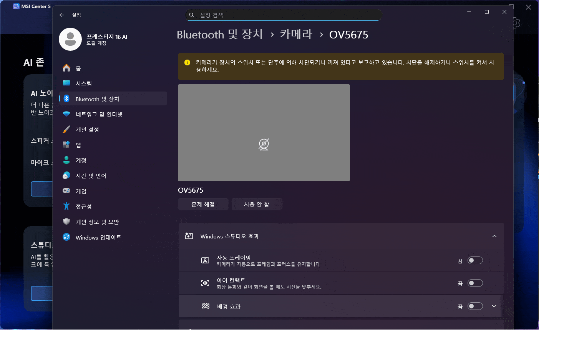
Task: Click the Home icon in sidebar
Action: 66,68
